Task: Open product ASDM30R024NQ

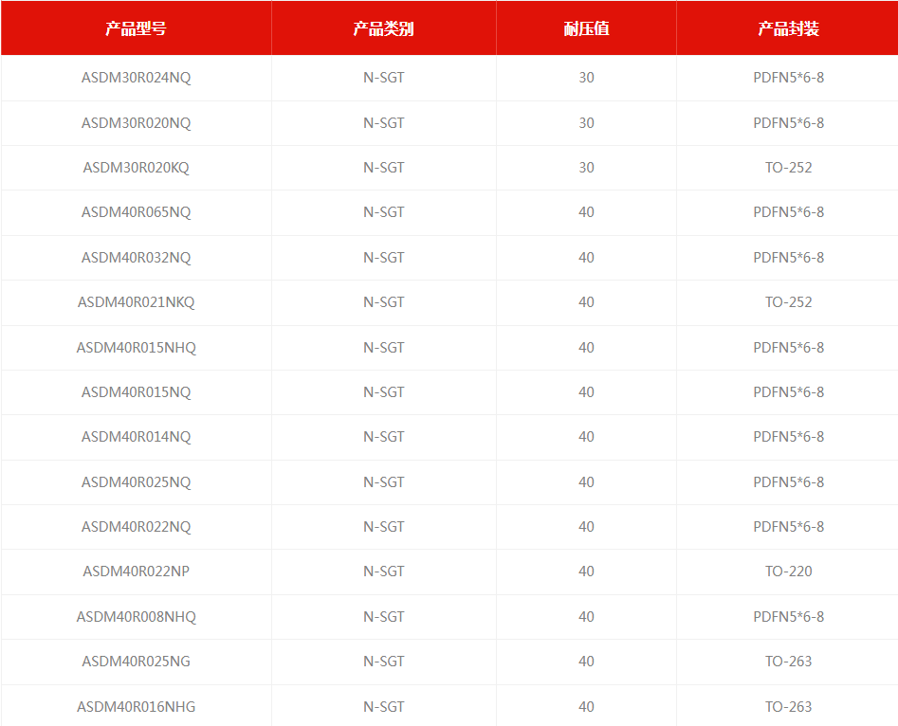Action: click(136, 78)
